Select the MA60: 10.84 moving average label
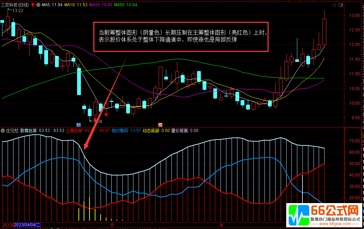This screenshot has height=229, width=364. coord(125,4)
